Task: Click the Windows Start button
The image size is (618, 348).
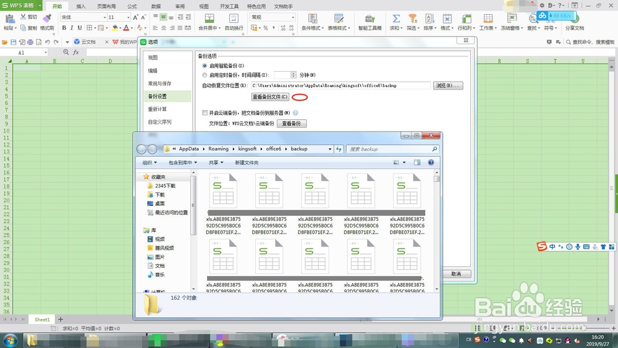Action: pos(9,340)
